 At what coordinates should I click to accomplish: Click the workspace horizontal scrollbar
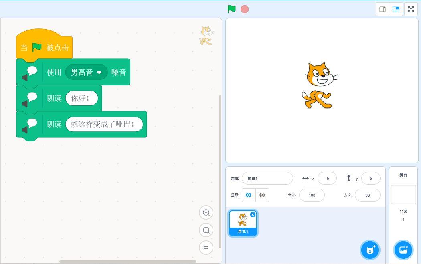click(x=128, y=262)
